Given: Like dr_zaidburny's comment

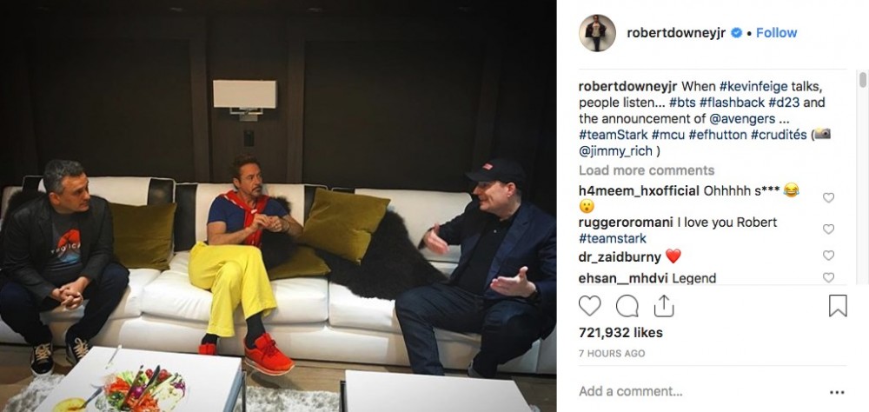Looking at the screenshot, I should click(828, 255).
